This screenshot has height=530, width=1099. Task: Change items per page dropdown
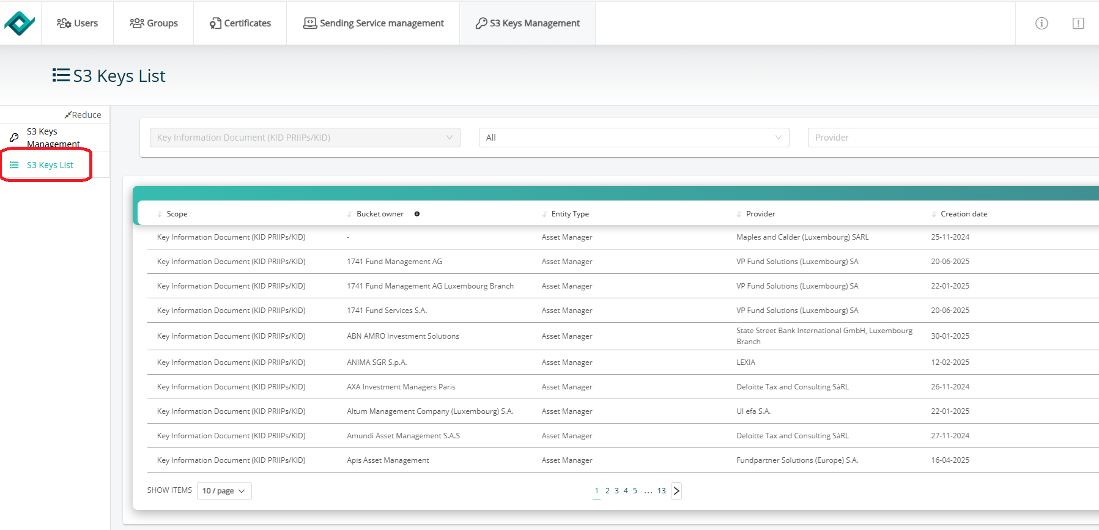click(224, 491)
